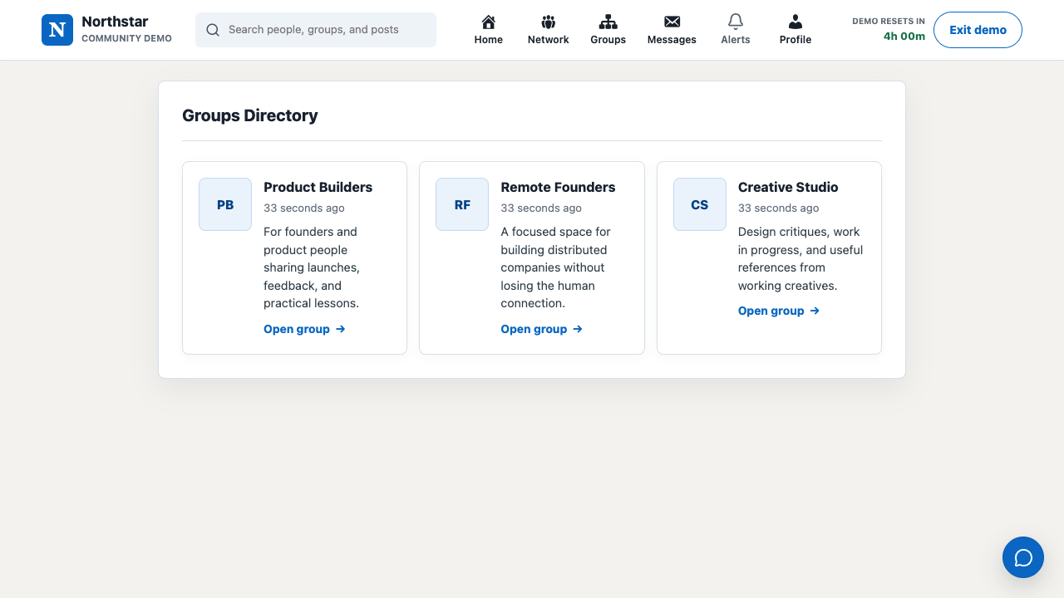Click the Creative Studio title
The image size is (1064, 598).
pos(788,187)
